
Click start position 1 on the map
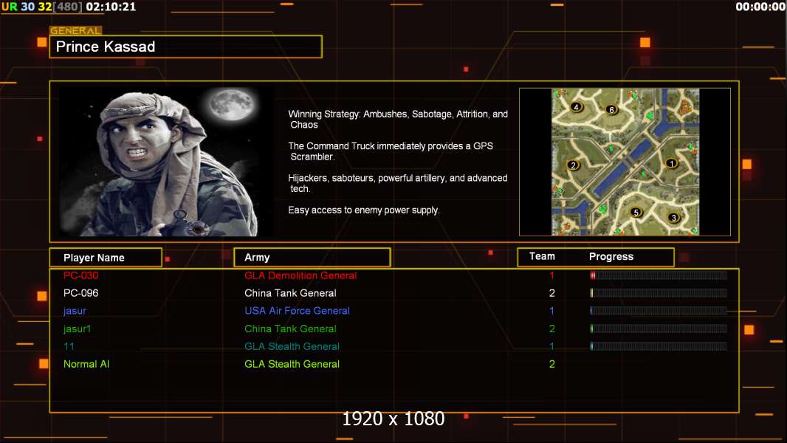pyautogui.click(x=671, y=163)
